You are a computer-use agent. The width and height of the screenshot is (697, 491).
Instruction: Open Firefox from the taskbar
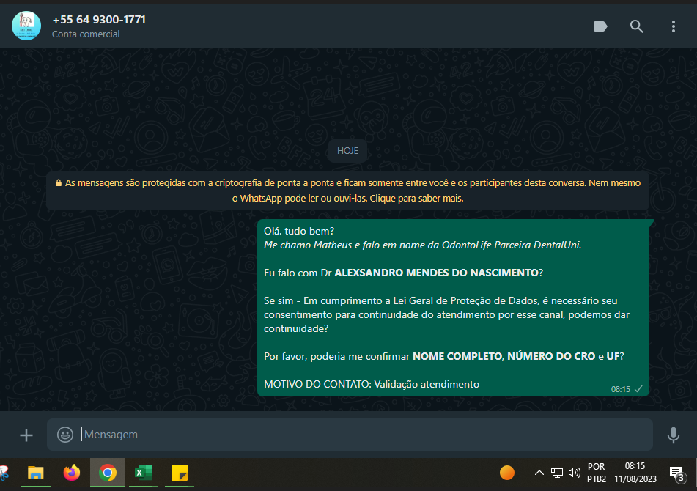(x=72, y=473)
